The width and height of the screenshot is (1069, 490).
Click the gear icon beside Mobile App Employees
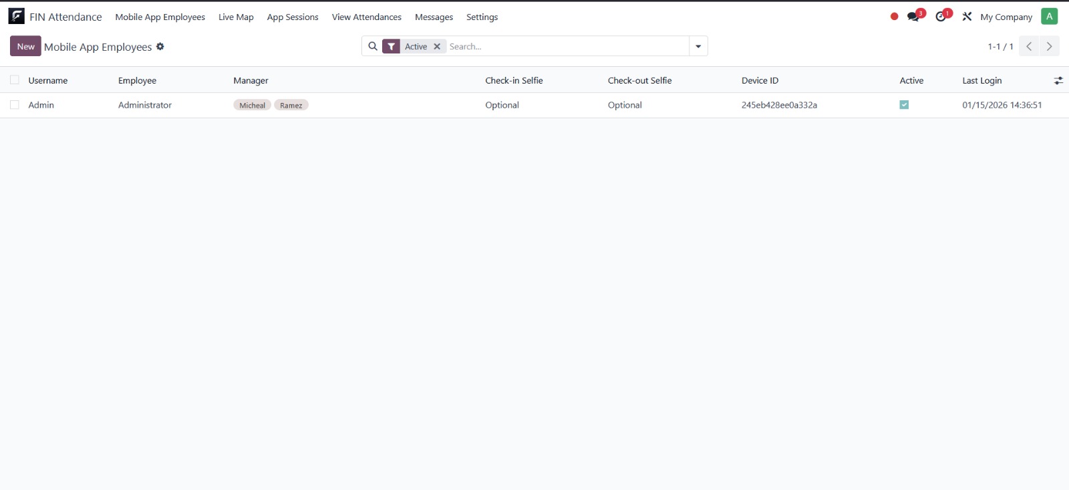coord(160,47)
